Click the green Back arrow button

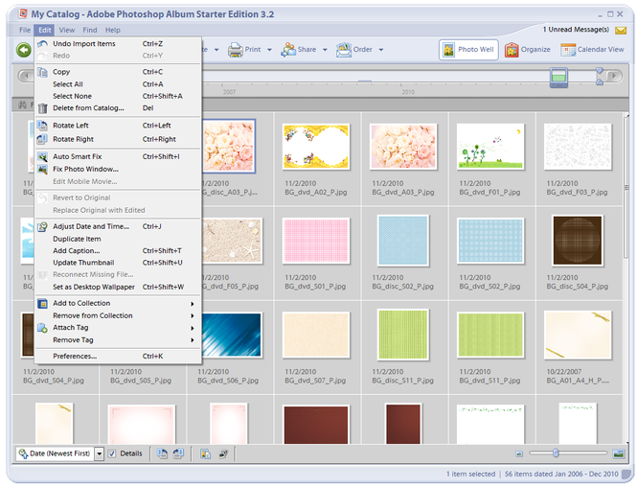[x=24, y=50]
